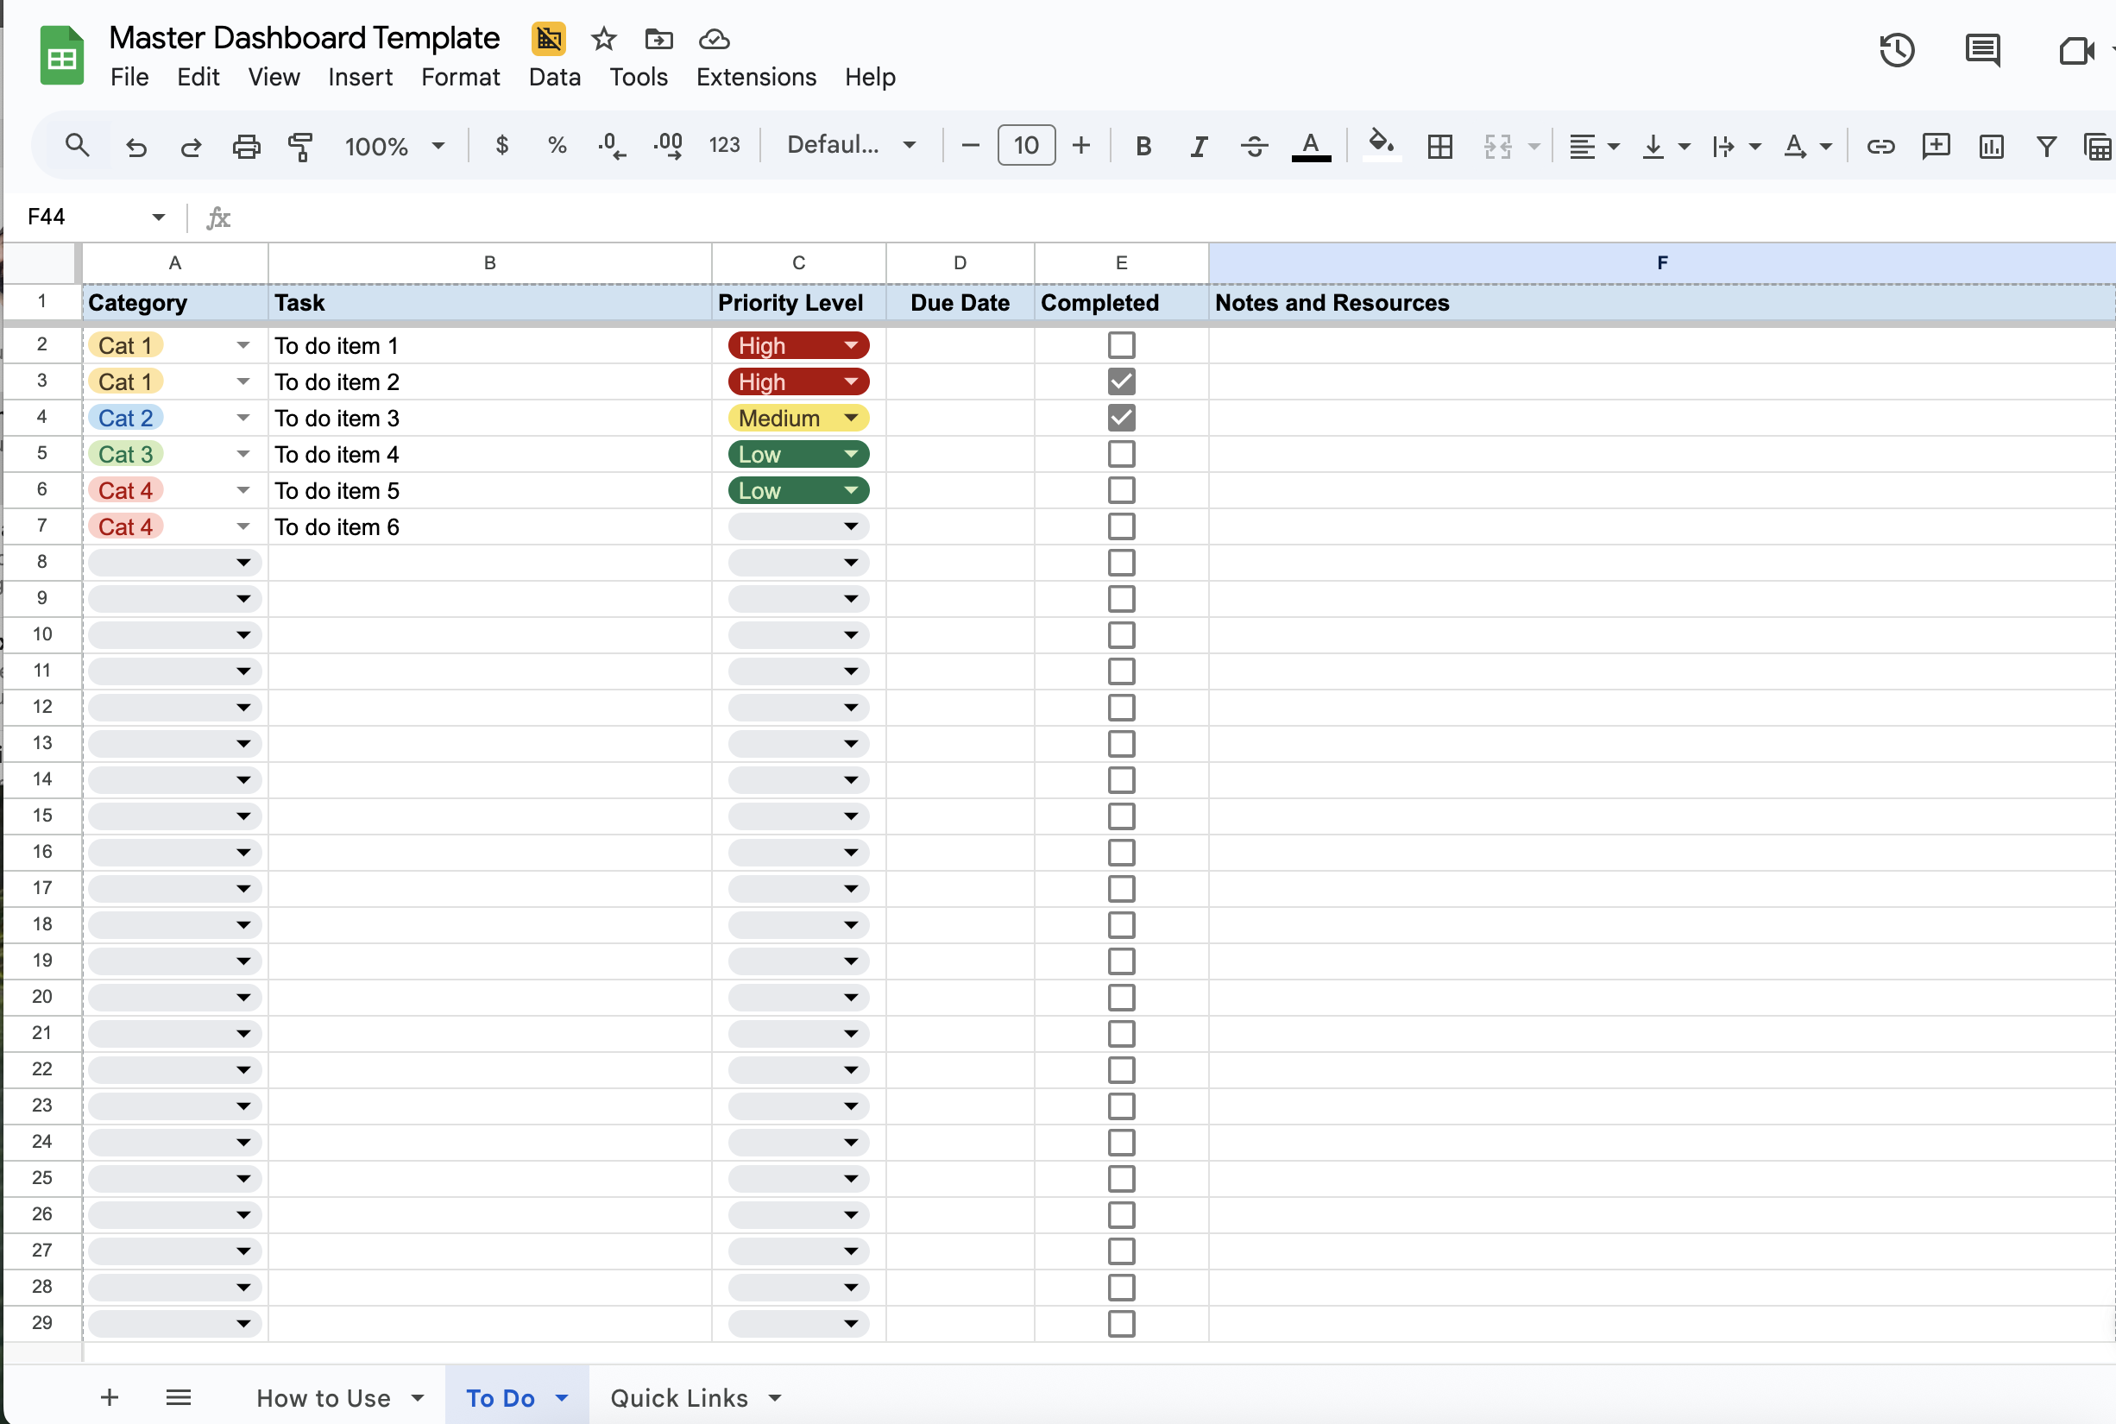Expand Category dropdown for To do item 4
This screenshot has height=1424, width=2116.
pyautogui.click(x=242, y=454)
